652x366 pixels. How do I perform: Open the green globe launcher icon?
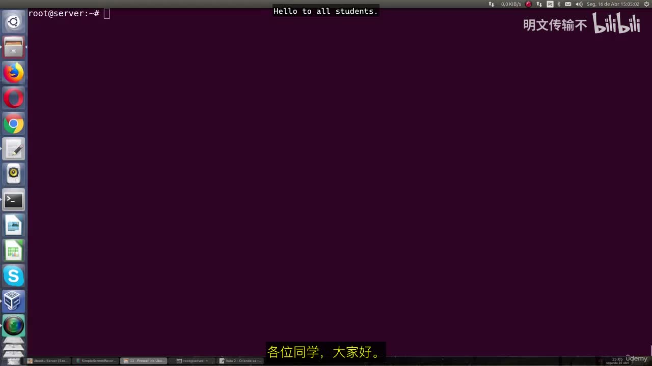14,326
